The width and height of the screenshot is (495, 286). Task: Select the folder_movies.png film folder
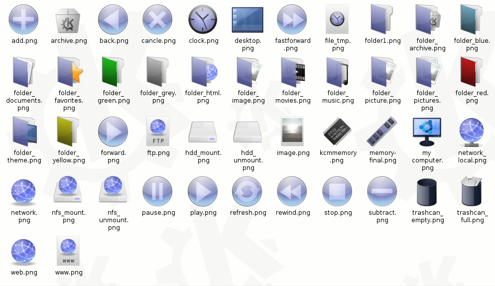click(x=293, y=72)
